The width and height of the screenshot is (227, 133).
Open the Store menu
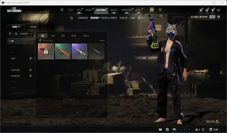click(x=138, y=10)
